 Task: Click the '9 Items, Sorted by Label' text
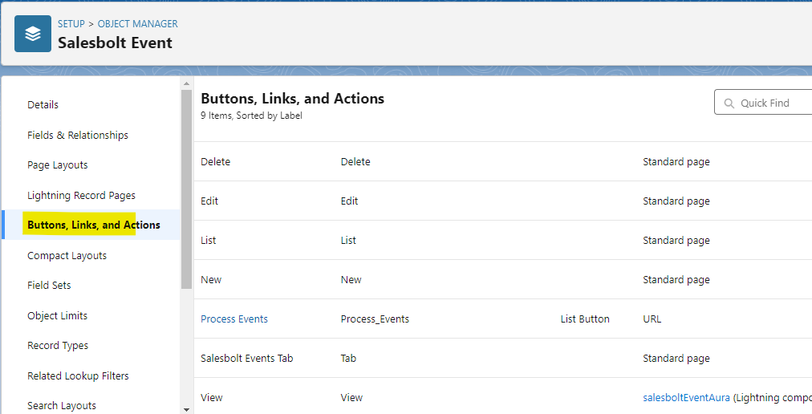(x=251, y=116)
